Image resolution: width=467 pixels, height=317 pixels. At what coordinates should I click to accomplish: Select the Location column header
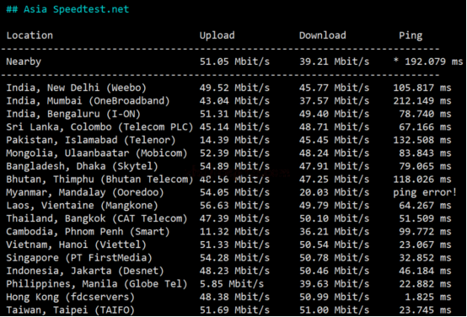coord(30,35)
